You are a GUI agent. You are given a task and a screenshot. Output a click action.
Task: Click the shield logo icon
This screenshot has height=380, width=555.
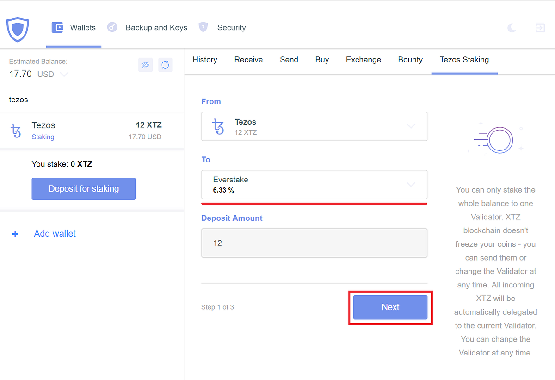18,29
